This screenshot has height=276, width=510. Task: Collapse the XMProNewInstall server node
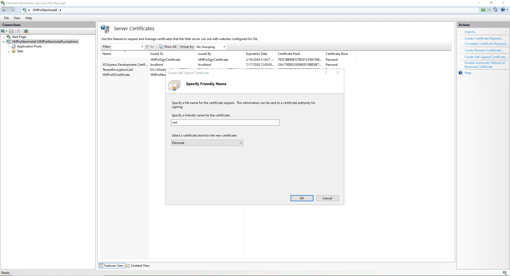pyautogui.click(x=3, y=42)
